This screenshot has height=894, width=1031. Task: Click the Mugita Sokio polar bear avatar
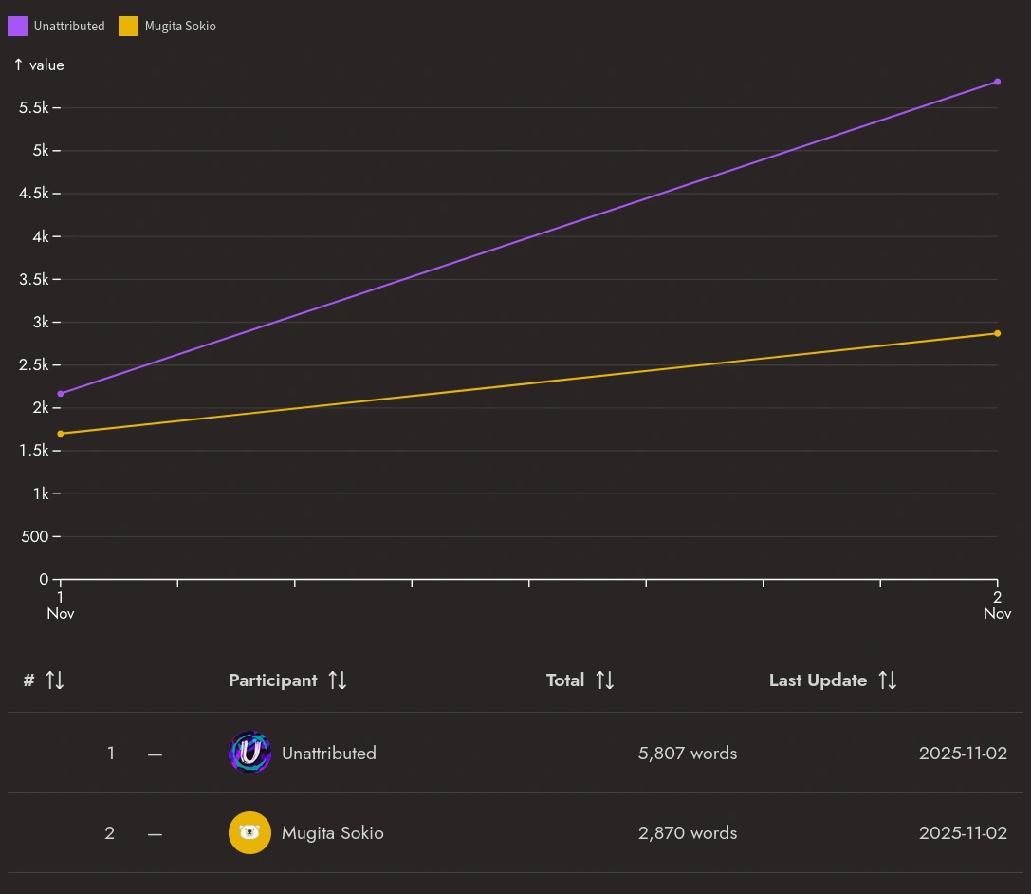(x=249, y=832)
